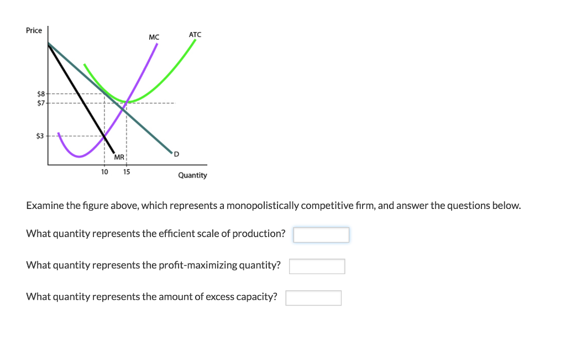Click the profit-maximizing quantity answer box
The width and height of the screenshot is (566, 338).
[317, 266]
